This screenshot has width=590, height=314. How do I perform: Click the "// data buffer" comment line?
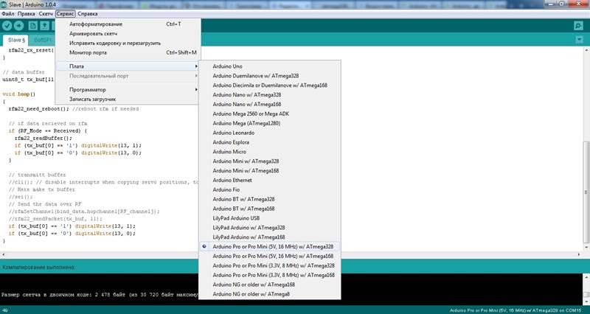pyautogui.click(x=24, y=72)
